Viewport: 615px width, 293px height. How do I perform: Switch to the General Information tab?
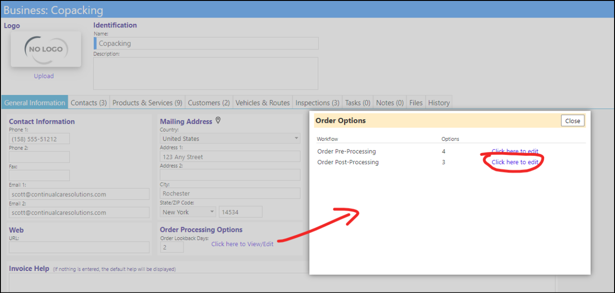[35, 103]
